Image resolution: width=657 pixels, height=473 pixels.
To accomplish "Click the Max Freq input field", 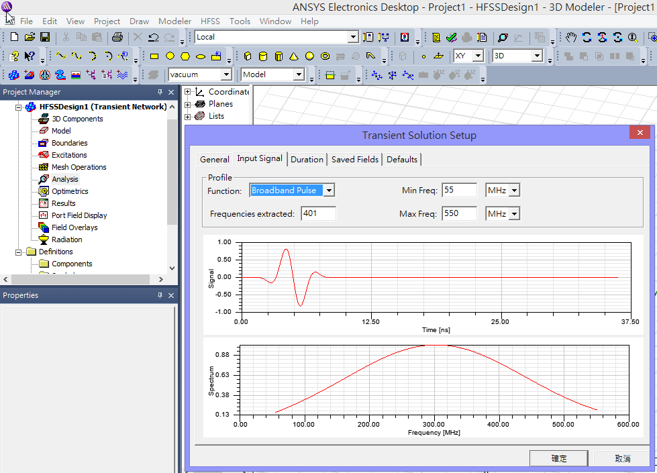I will 459,213.
